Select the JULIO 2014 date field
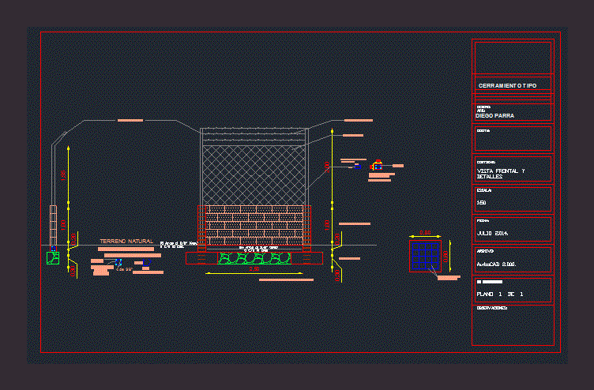Image resolution: width=594 pixels, height=390 pixels. 493,234
